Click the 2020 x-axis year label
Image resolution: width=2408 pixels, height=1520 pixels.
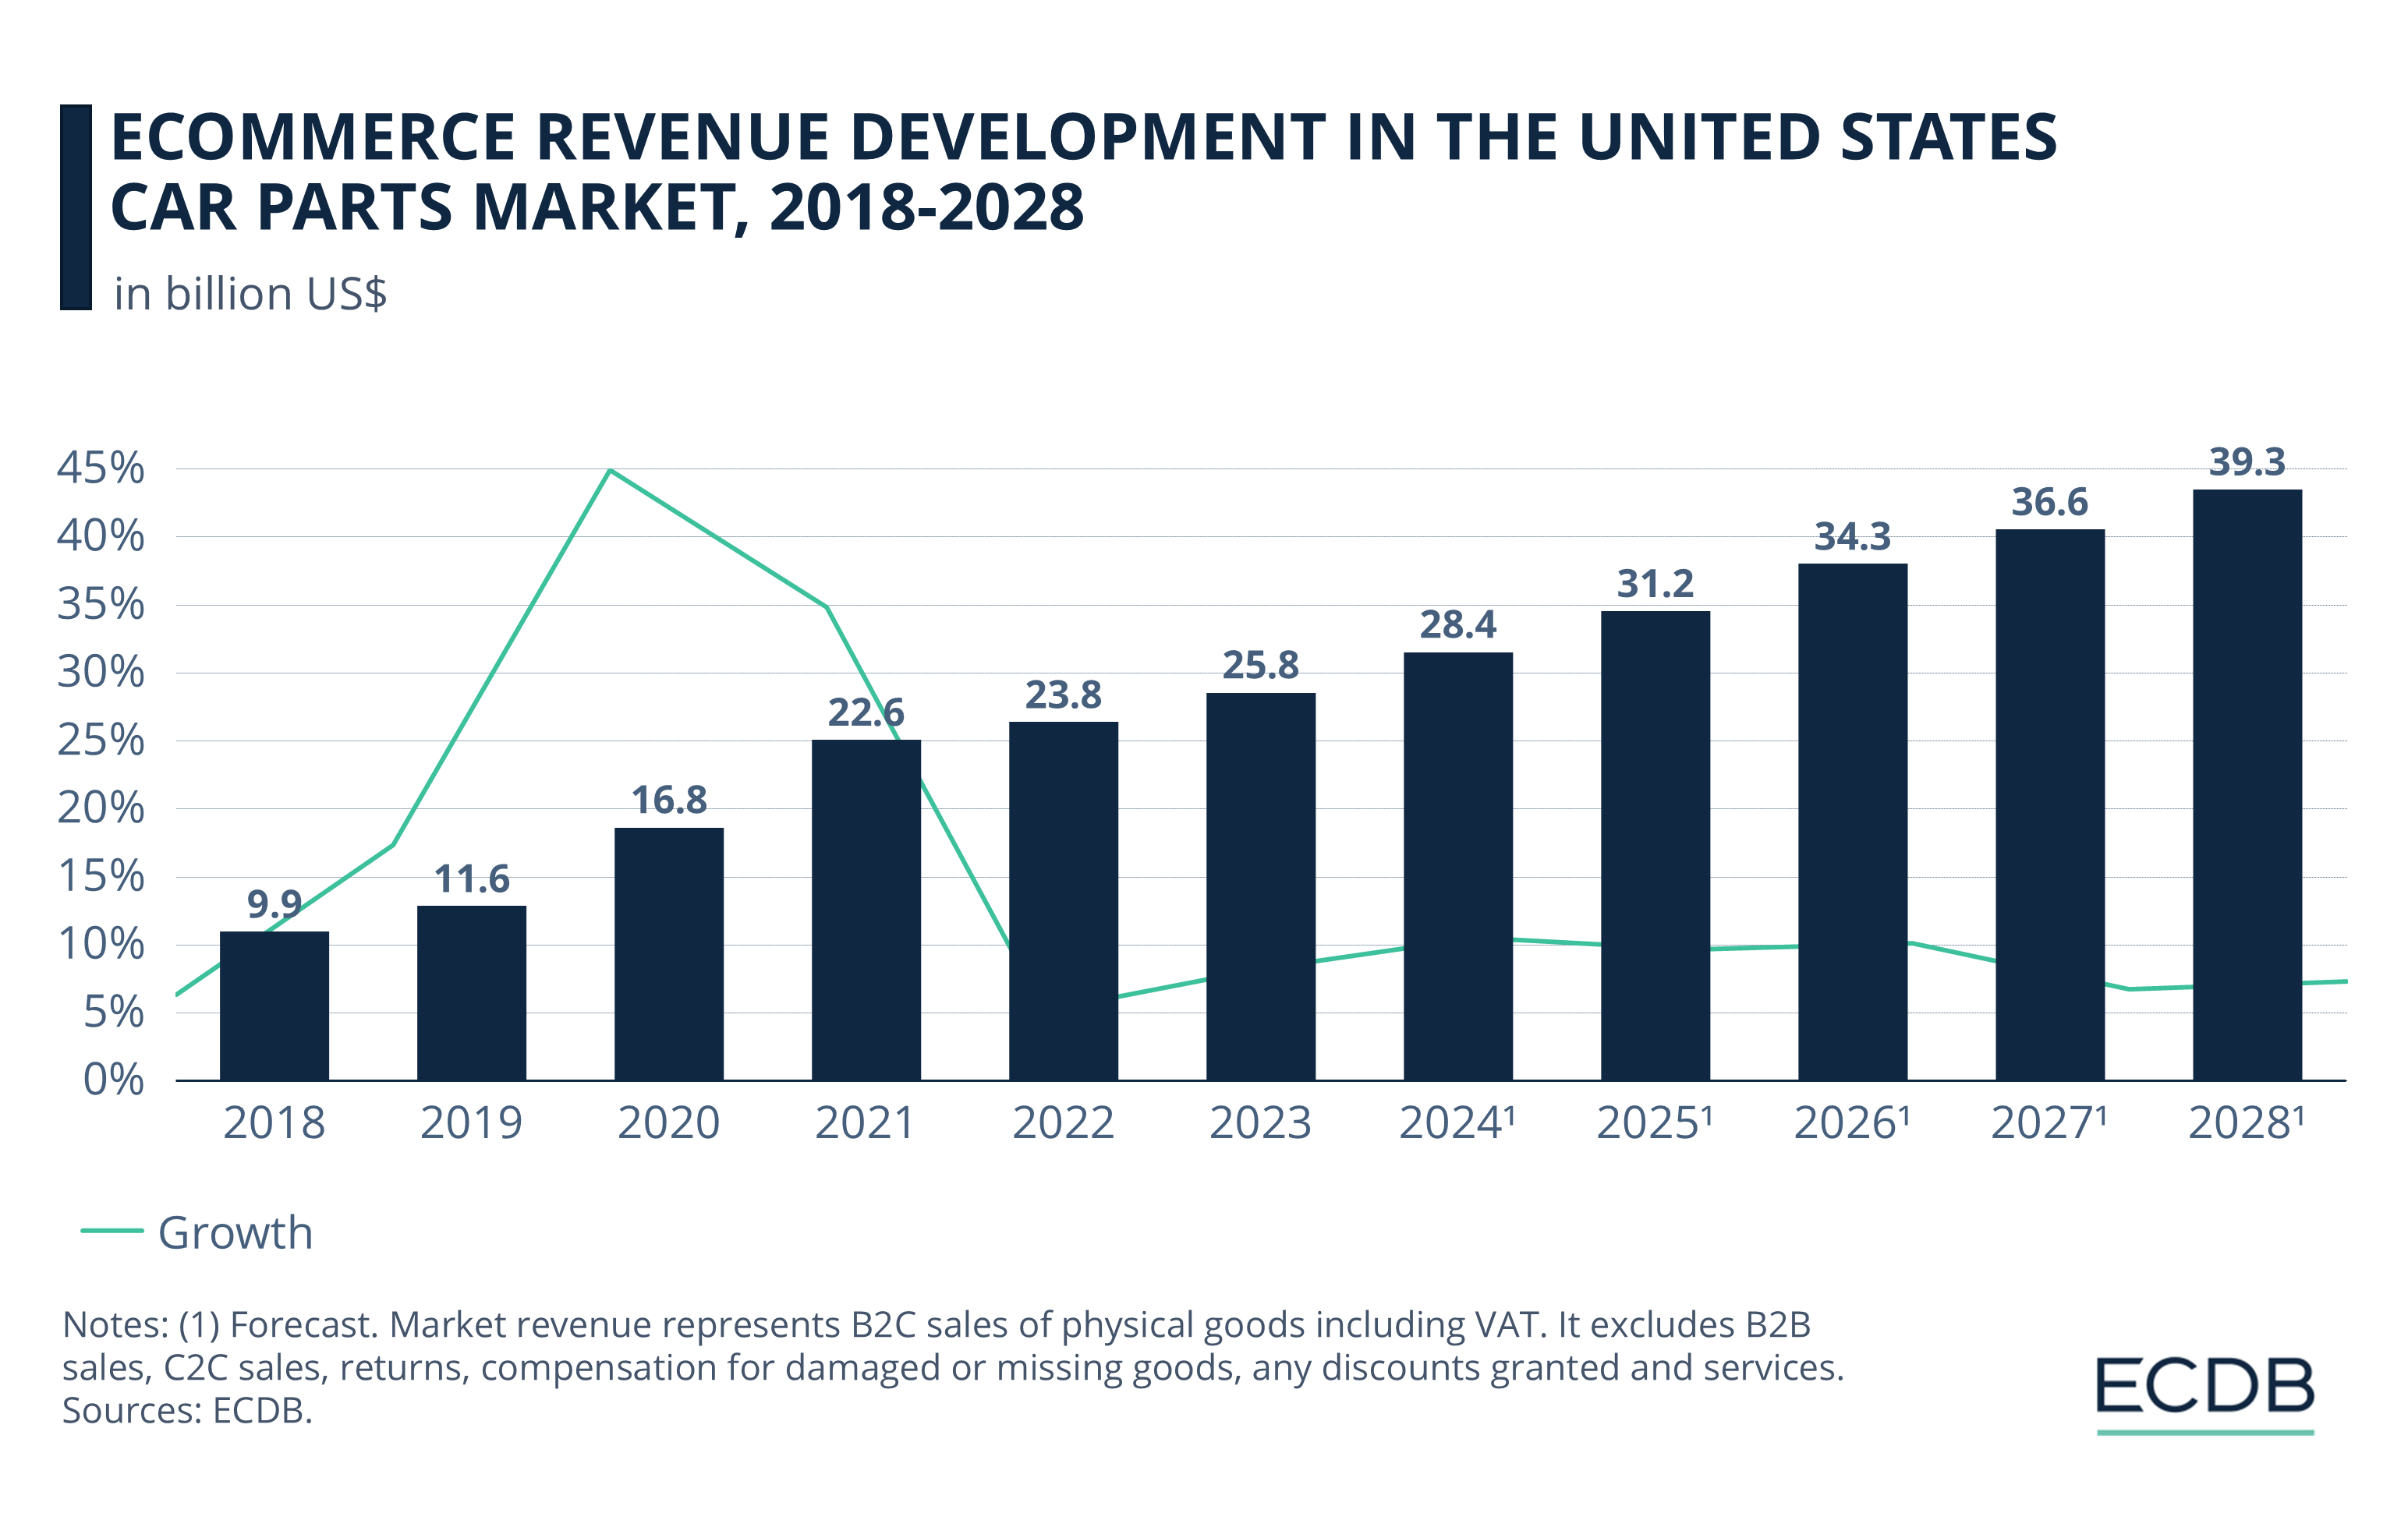[x=669, y=1123]
